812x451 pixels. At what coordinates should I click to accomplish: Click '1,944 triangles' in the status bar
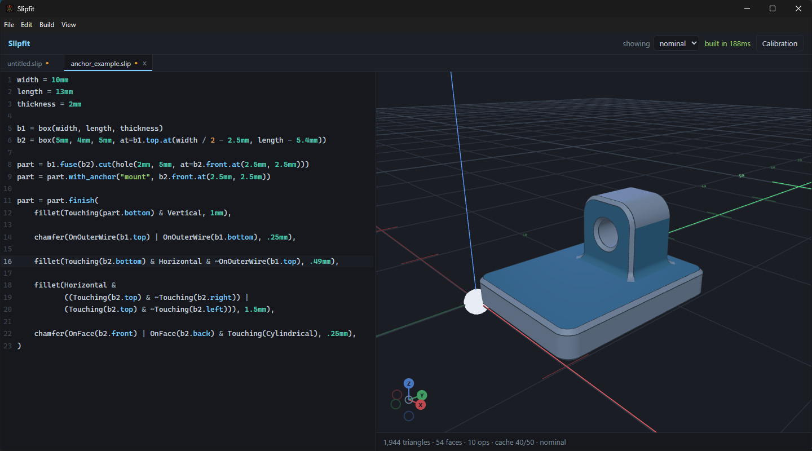407,442
